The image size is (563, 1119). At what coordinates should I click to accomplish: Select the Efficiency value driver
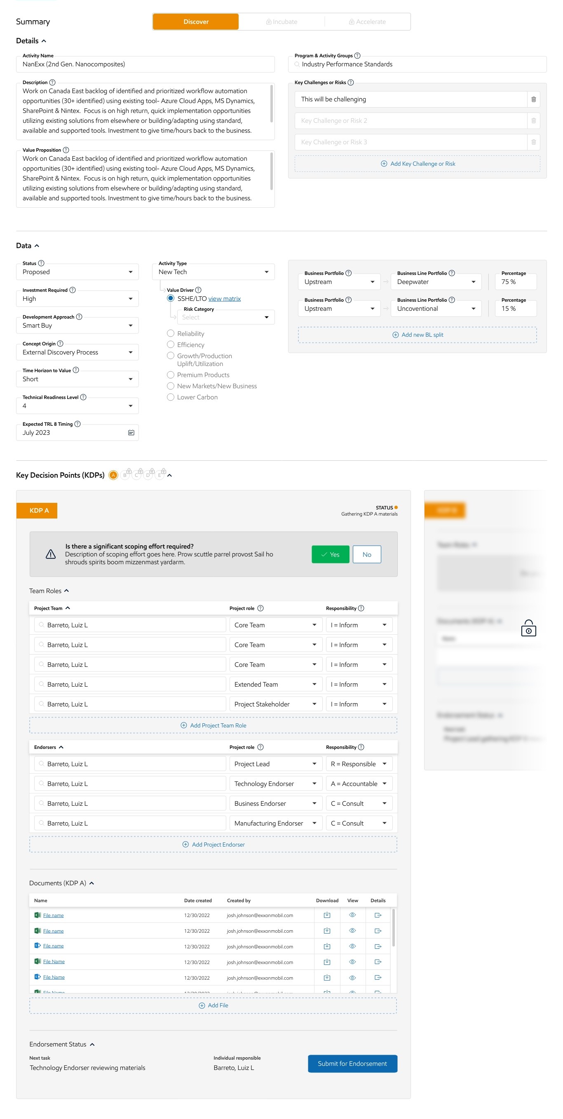[x=171, y=345]
